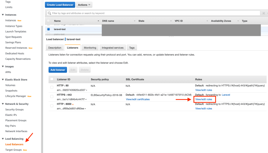Viewport: 268px width, 153px height.
Task: Toggle the select-all listeners checkbox
Action: (x=52, y=79)
